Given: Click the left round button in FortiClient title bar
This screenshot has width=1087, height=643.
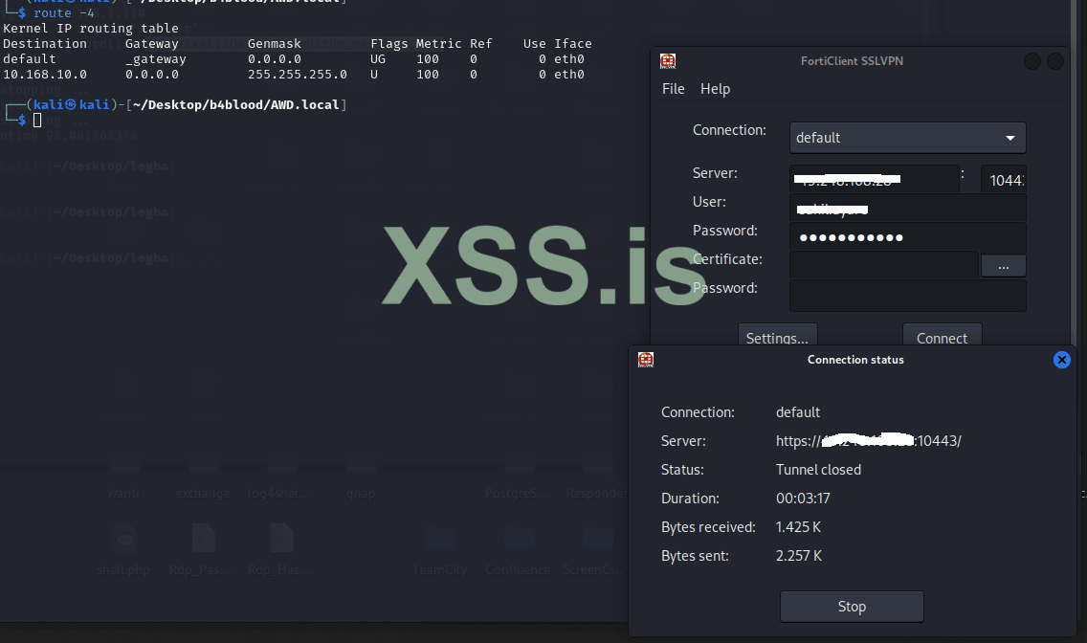Looking at the screenshot, I should click(x=1032, y=61).
